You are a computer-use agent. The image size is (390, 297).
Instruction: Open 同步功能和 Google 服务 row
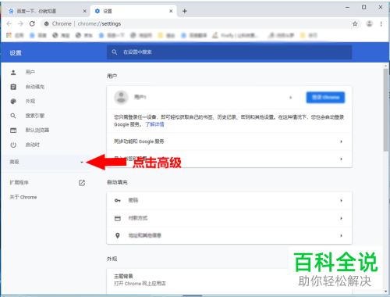[229, 141]
